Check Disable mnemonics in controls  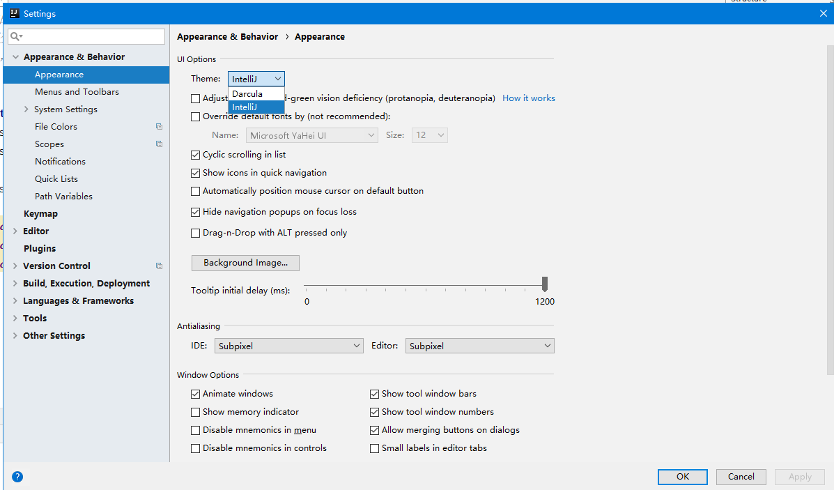click(195, 448)
